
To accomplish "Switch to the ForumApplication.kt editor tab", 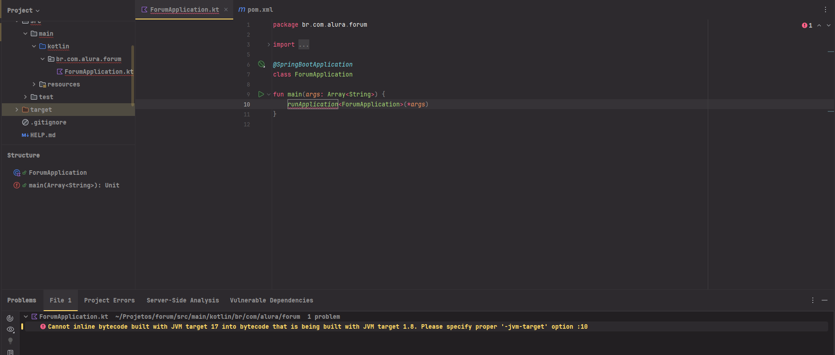I will click(184, 10).
